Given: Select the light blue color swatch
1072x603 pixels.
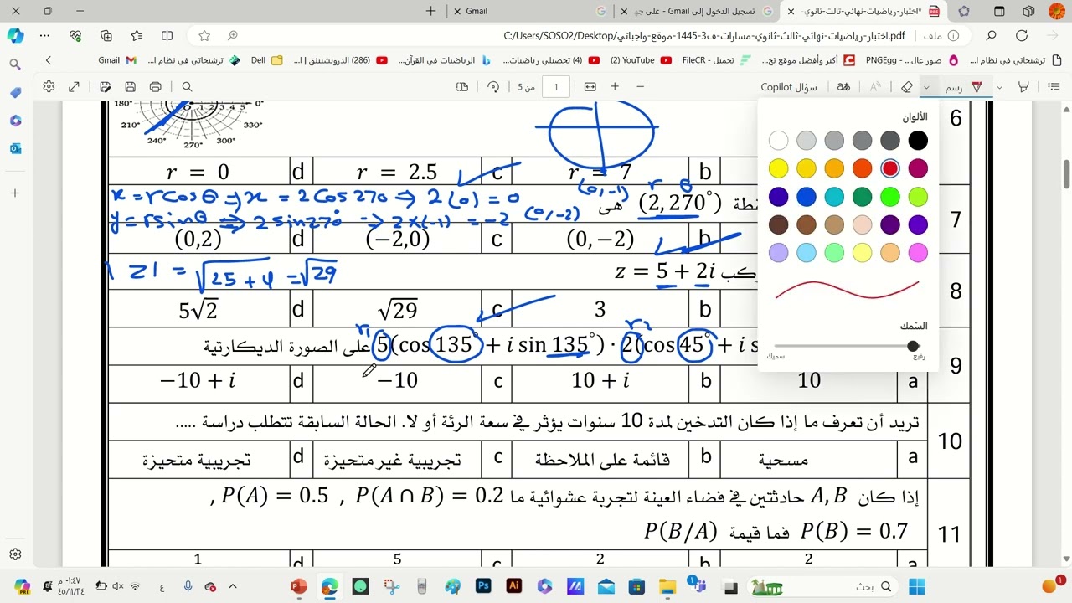Looking at the screenshot, I should pos(807,253).
